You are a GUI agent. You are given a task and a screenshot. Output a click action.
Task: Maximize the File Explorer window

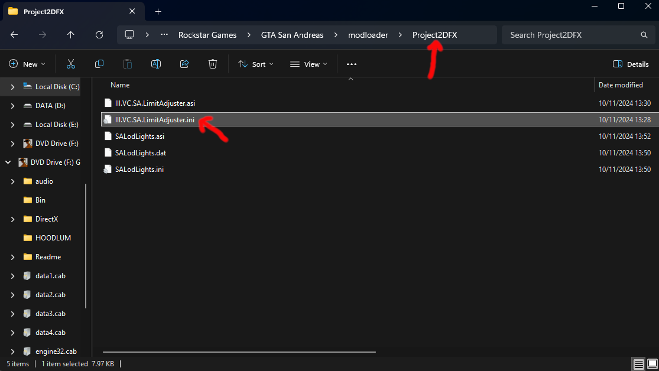point(621,6)
